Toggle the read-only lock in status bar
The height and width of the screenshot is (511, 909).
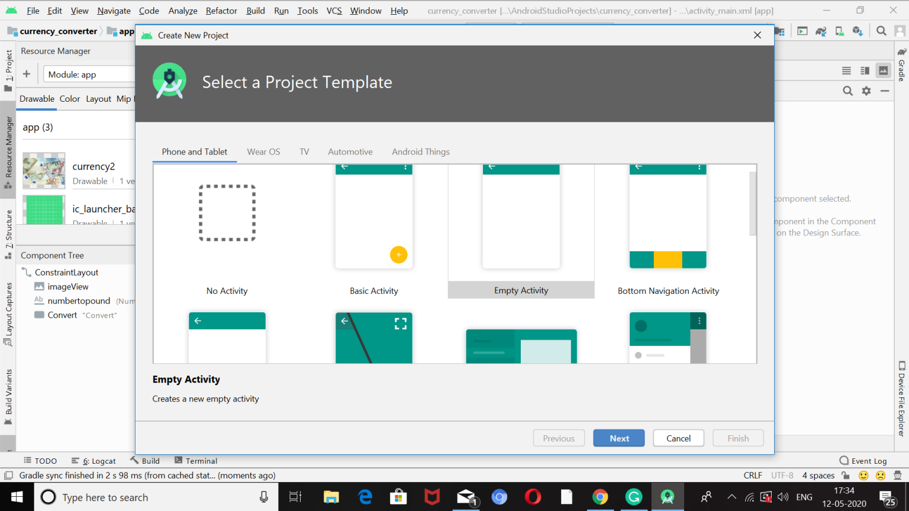(845, 475)
